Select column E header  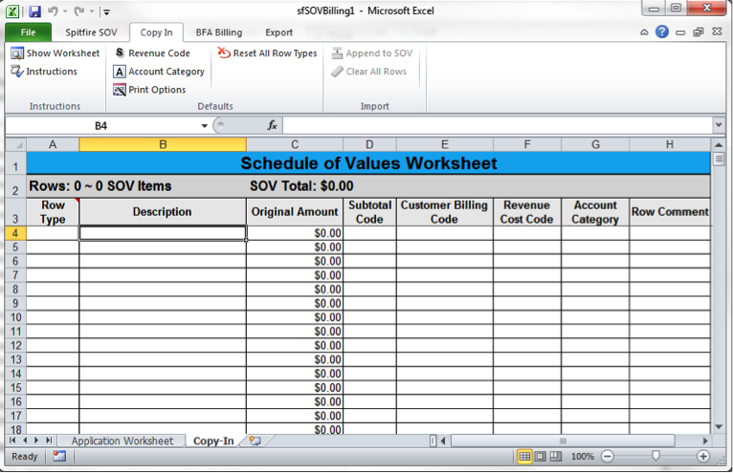pyautogui.click(x=445, y=144)
